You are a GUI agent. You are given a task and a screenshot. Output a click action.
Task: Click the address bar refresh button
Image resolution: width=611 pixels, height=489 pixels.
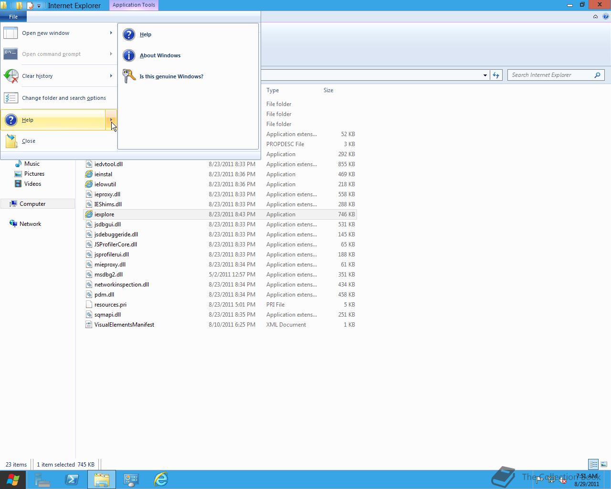point(496,75)
